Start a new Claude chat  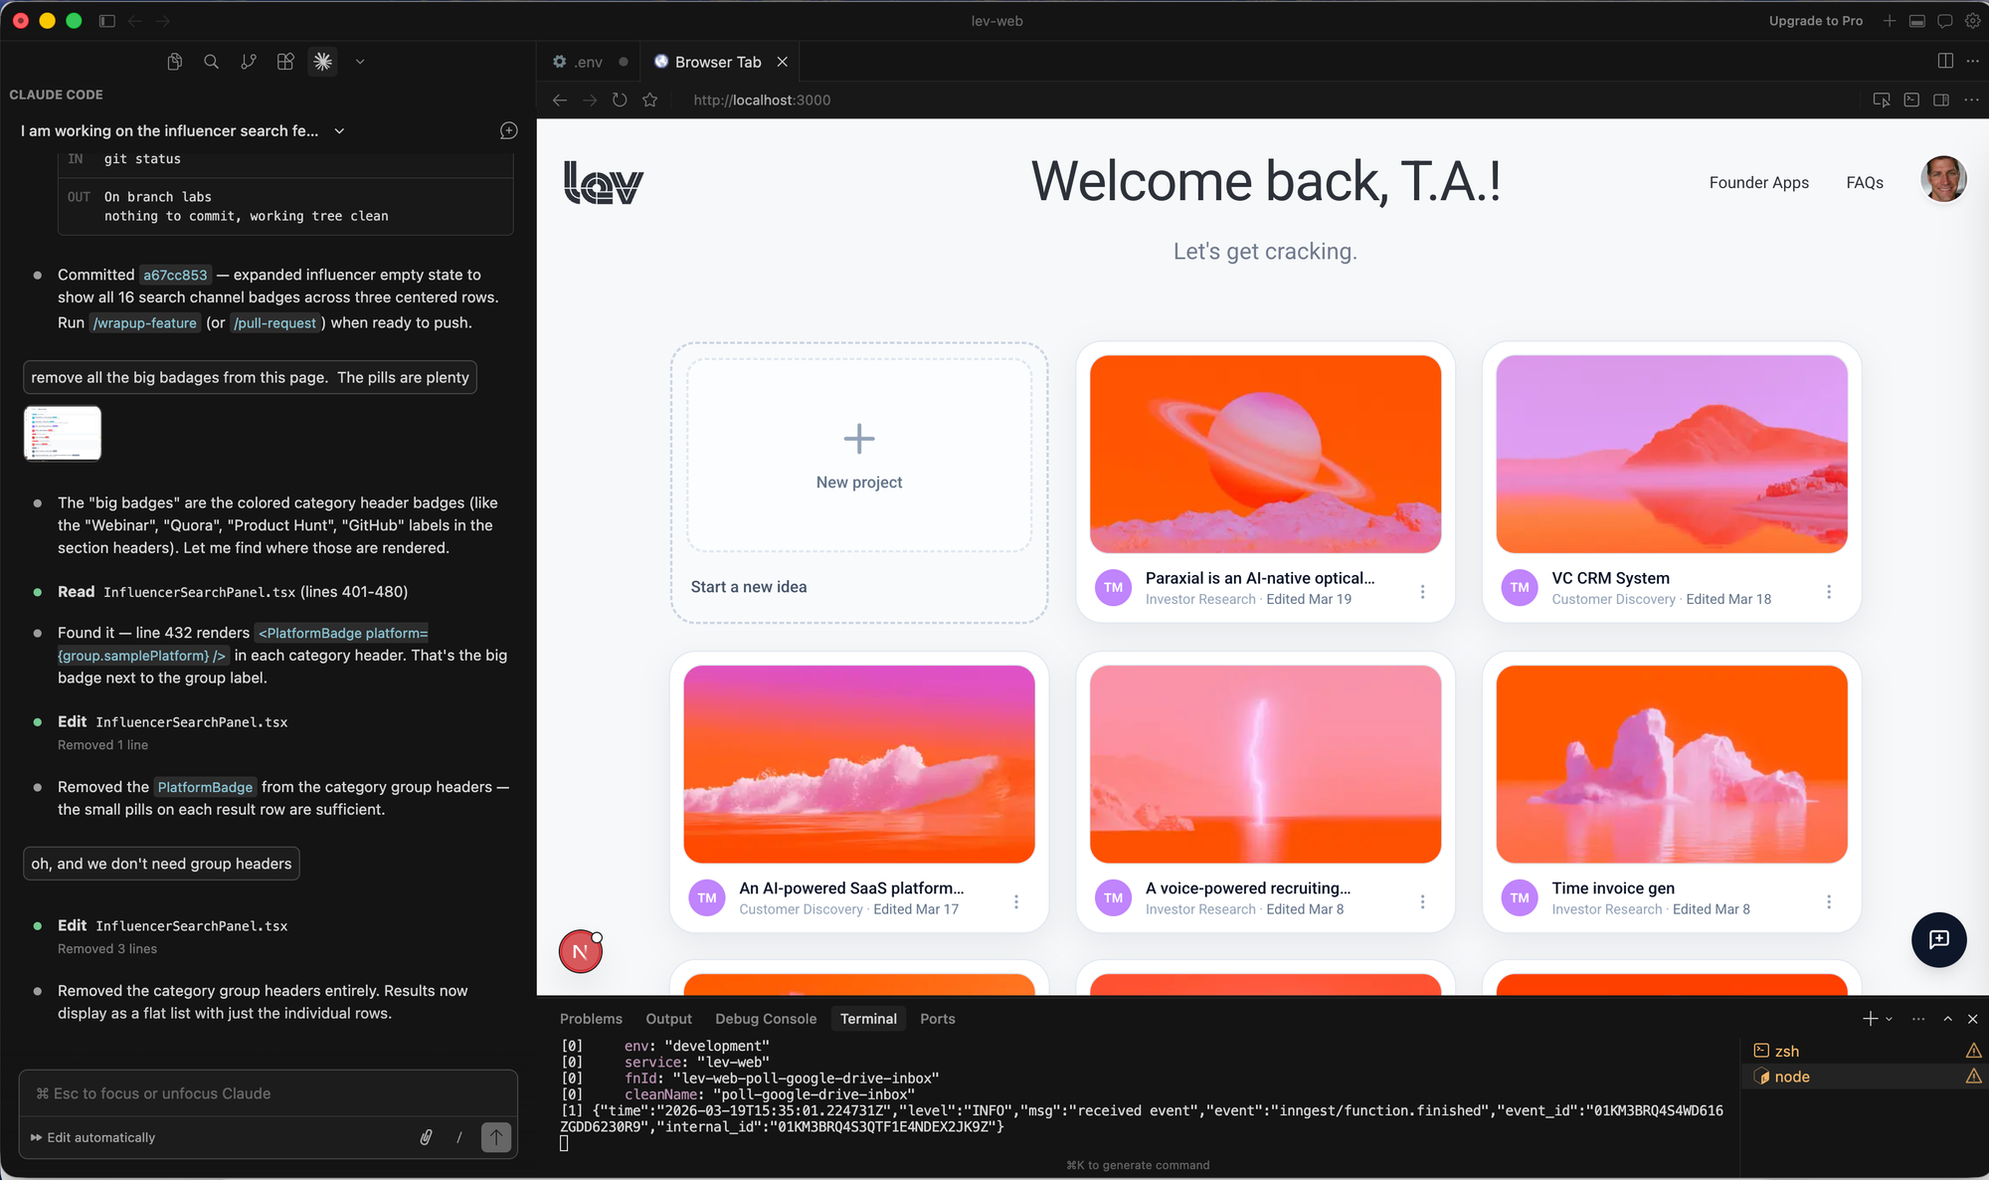508,130
